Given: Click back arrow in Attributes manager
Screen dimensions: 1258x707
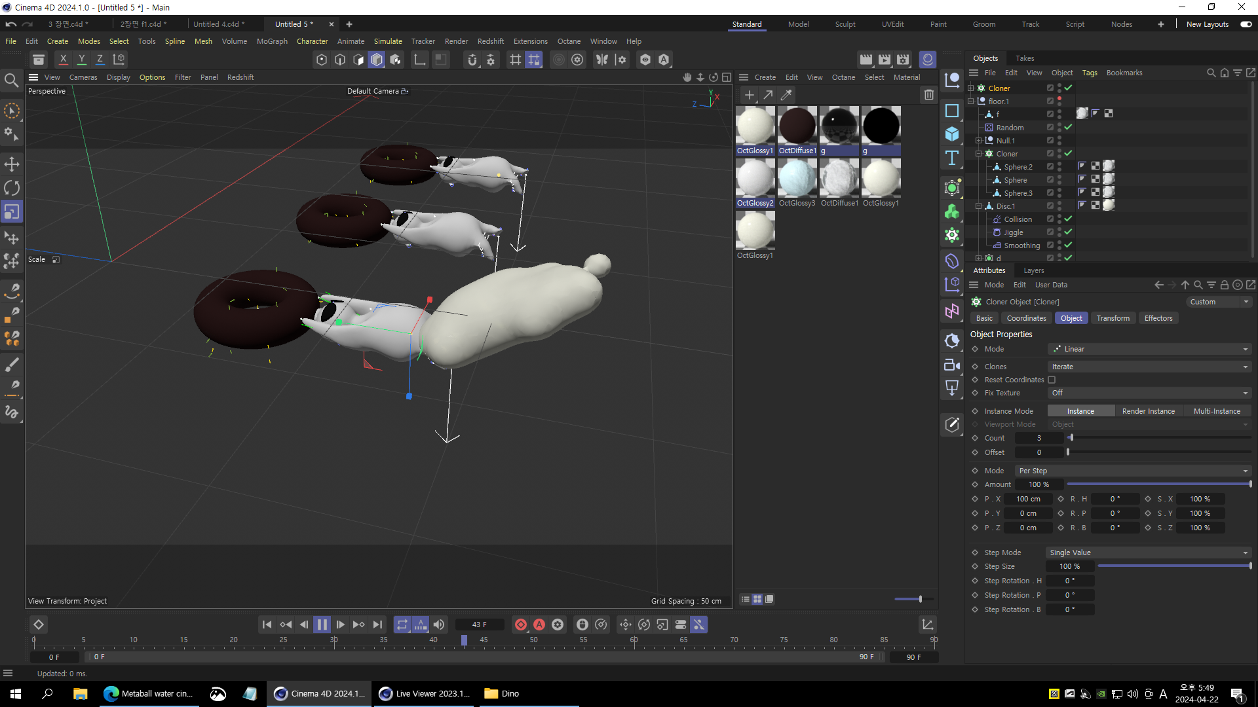Looking at the screenshot, I should (1159, 285).
